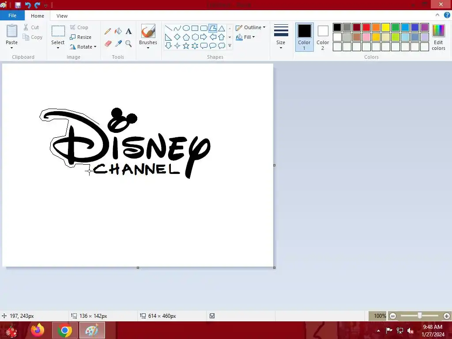452x339 pixels.
Task: Choose the Cloud callout shape
Action: point(222,45)
